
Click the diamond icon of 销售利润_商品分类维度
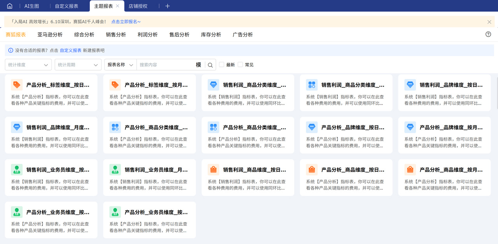tap(214, 85)
